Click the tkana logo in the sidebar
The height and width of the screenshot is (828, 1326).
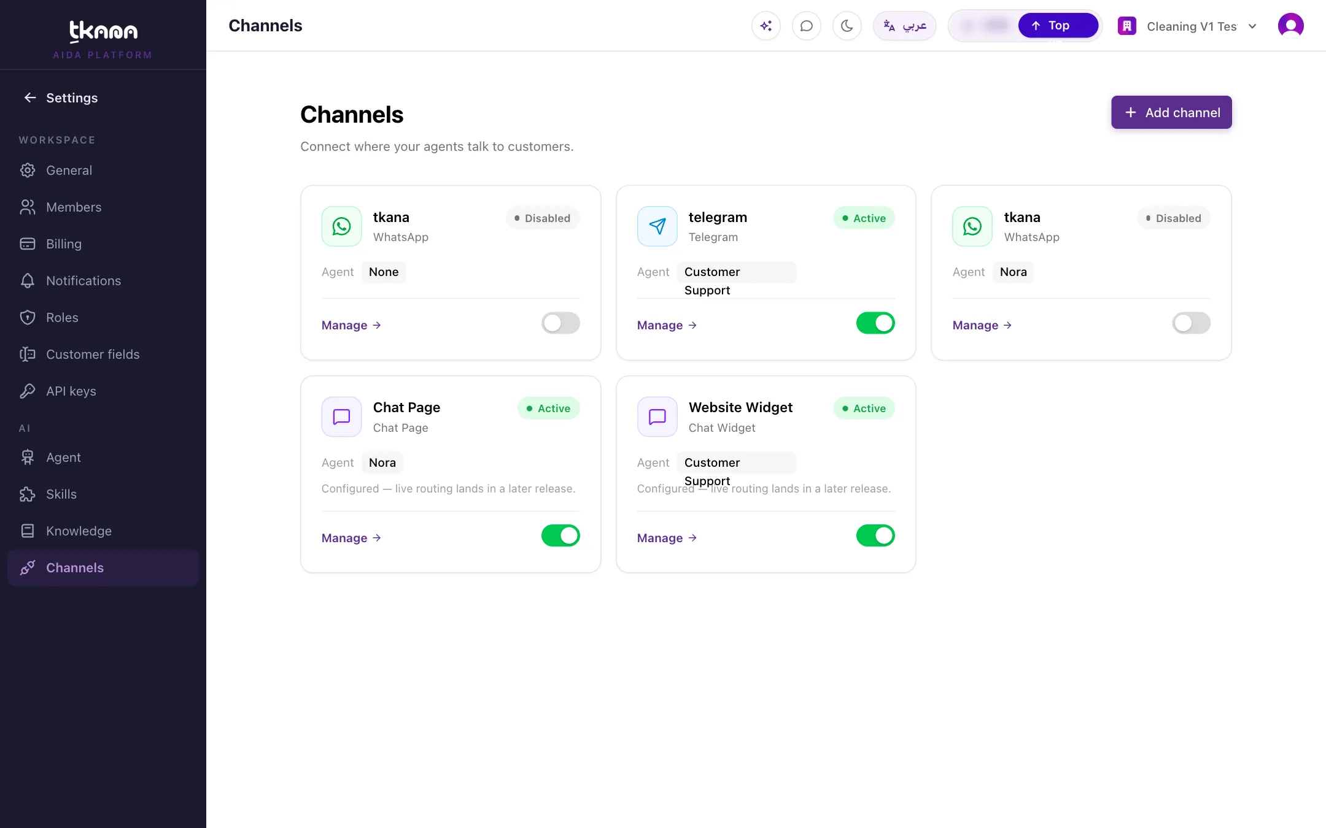(103, 32)
